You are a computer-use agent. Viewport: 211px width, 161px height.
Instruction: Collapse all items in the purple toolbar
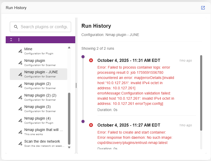(11, 40)
